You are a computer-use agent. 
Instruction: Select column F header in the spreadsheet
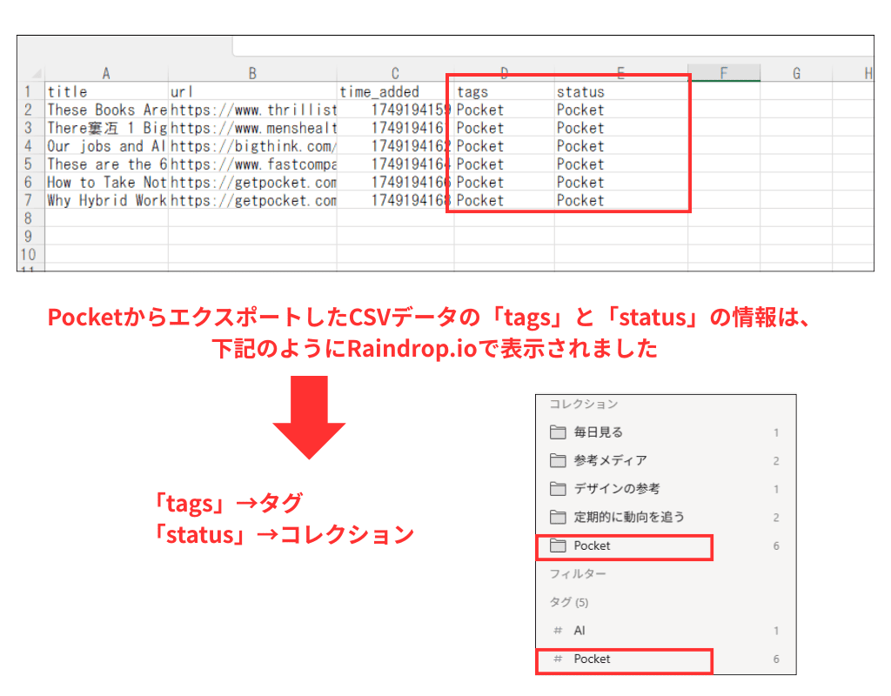[x=725, y=73]
